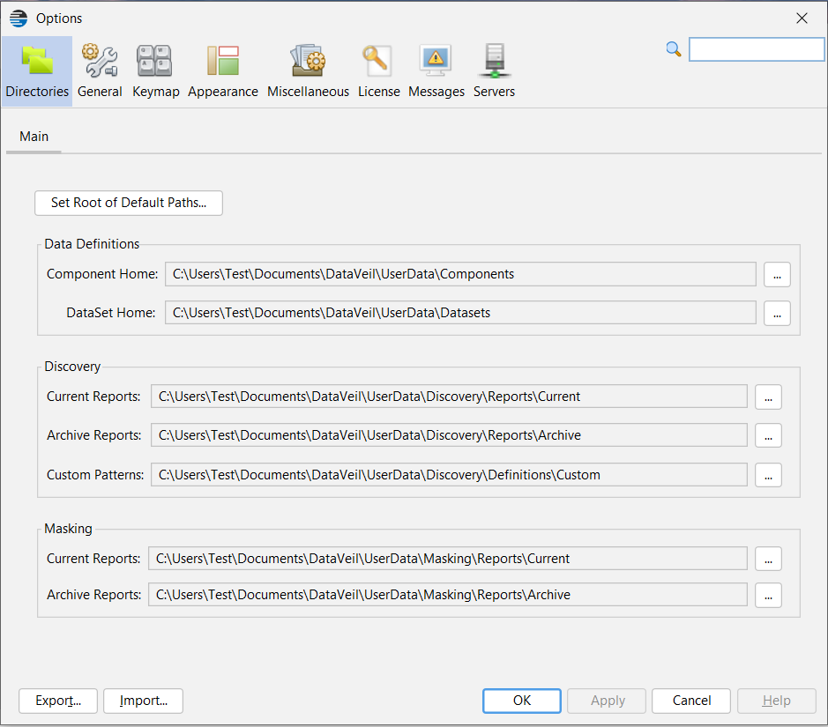Browse for Discovery Archive Reports folder
828x727 pixels.
coord(768,435)
